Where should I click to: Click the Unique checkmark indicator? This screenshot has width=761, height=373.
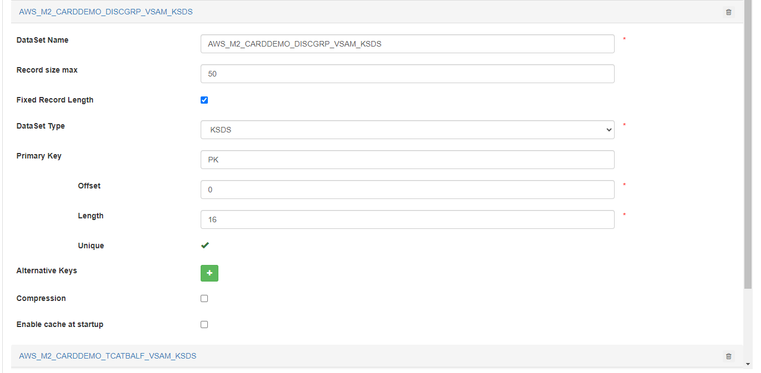click(206, 244)
